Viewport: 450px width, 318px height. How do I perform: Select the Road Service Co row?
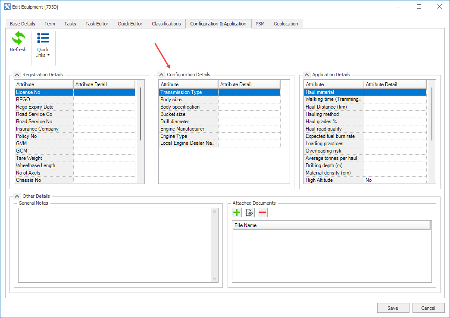(75, 114)
